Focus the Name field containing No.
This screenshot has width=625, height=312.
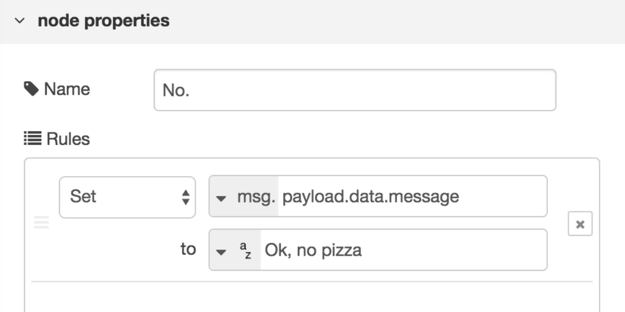[355, 90]
